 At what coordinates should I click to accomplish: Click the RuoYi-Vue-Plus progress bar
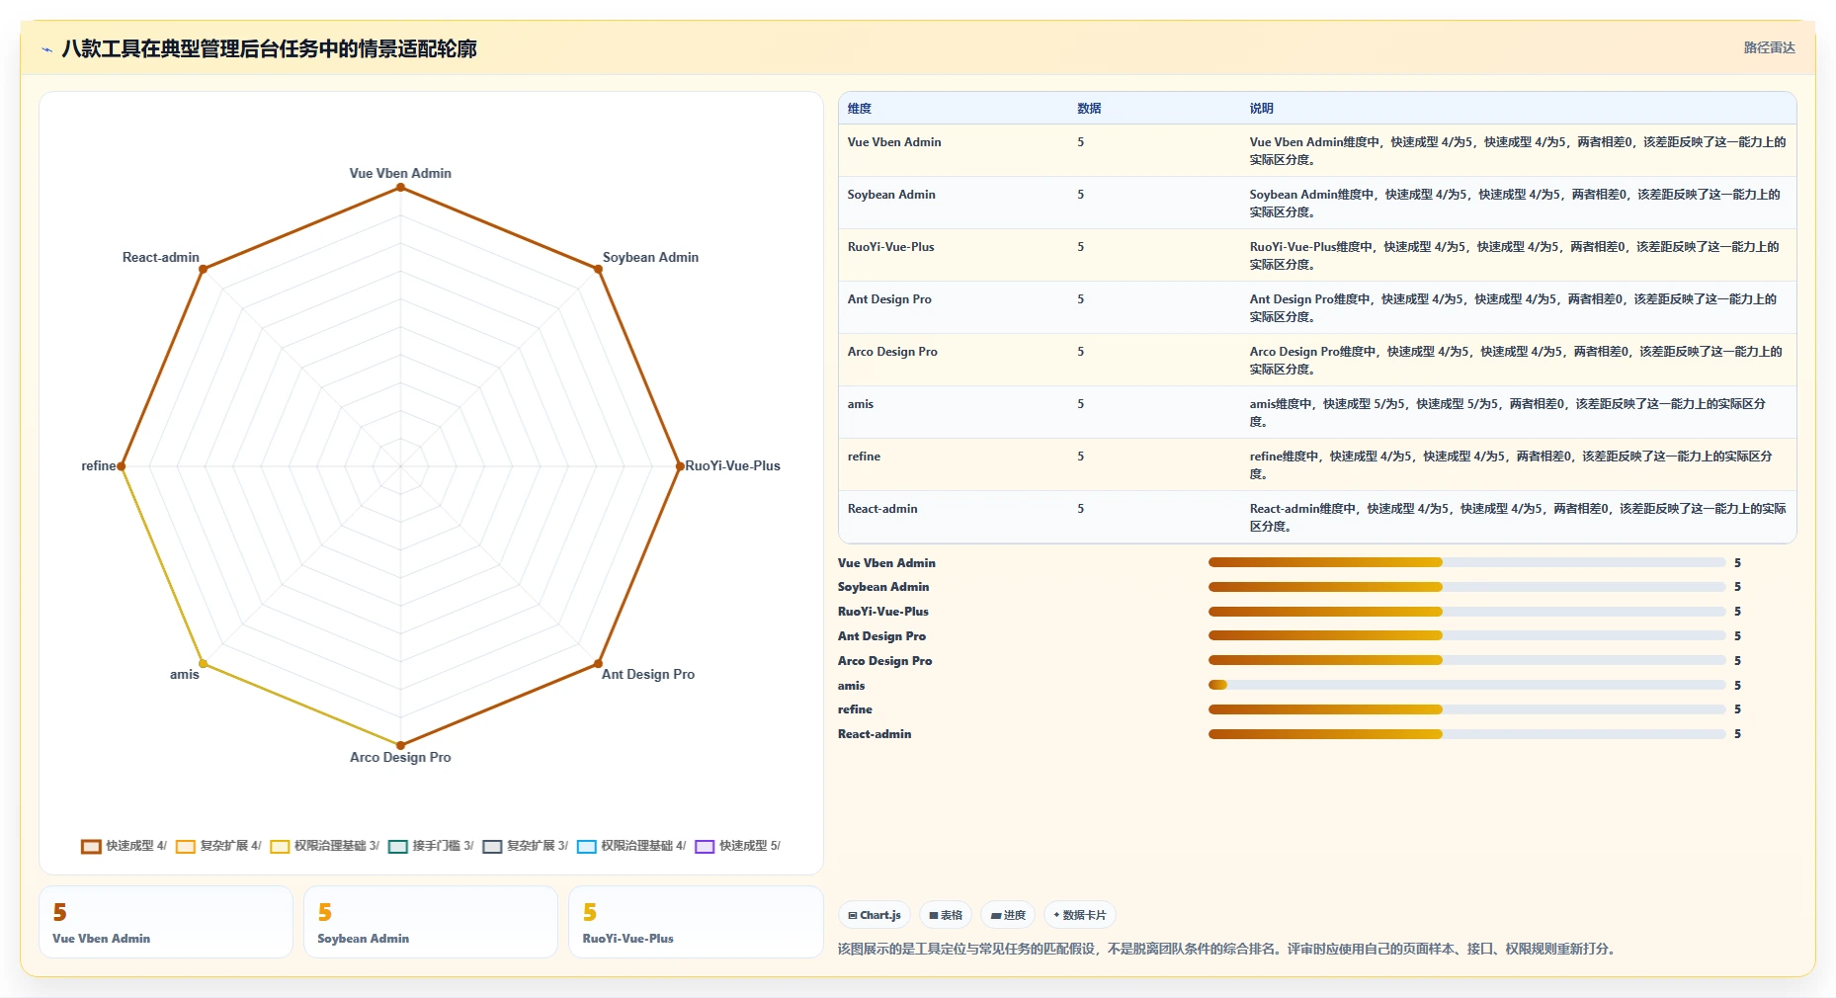pos(1466,612)
